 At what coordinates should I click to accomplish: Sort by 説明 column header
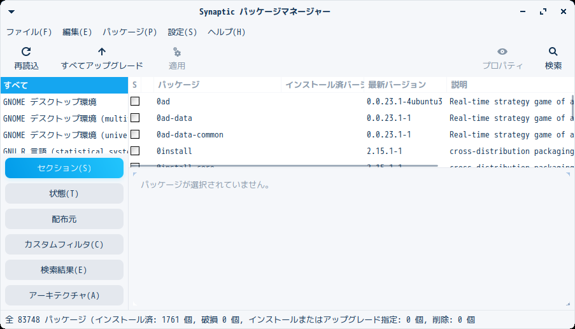[x=511, y=85]
